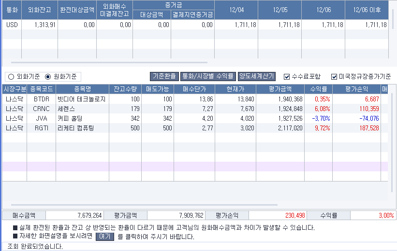Viewport: 397px width, 251px height.
Task: Select the 세렌스 stock row
Action: click(81, 109)
